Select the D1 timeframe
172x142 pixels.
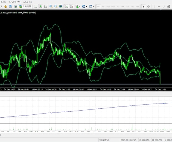click(128, 6)
